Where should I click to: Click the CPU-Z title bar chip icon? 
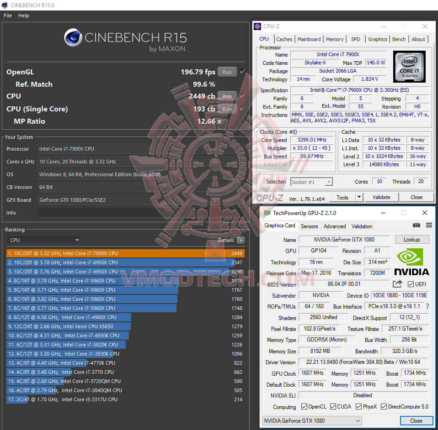[257, 26]
